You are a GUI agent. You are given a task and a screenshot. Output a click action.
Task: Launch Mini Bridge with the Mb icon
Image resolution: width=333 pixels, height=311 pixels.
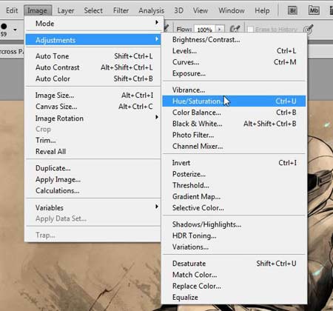314,10
